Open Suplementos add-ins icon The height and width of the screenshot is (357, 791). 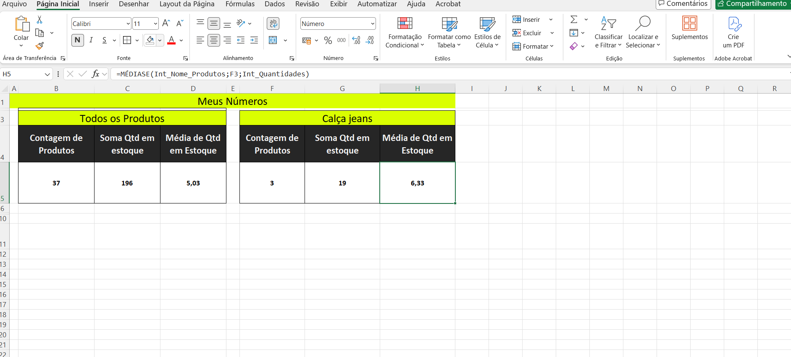(x=690, y=23)
